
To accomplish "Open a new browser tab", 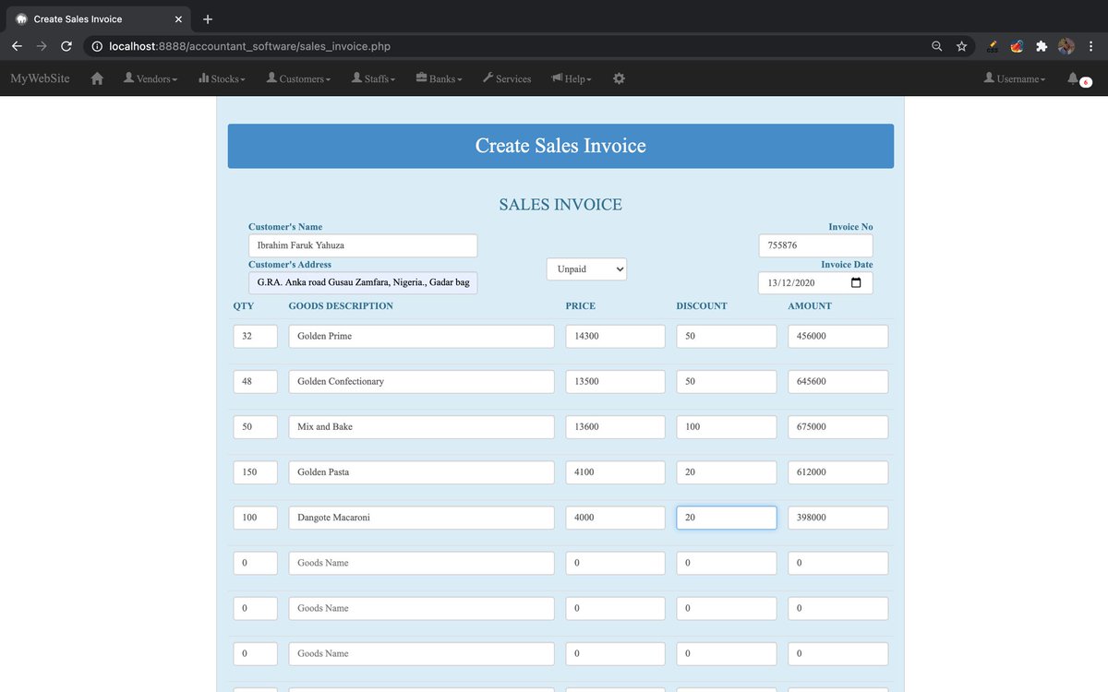I will [x=208, y=18].
